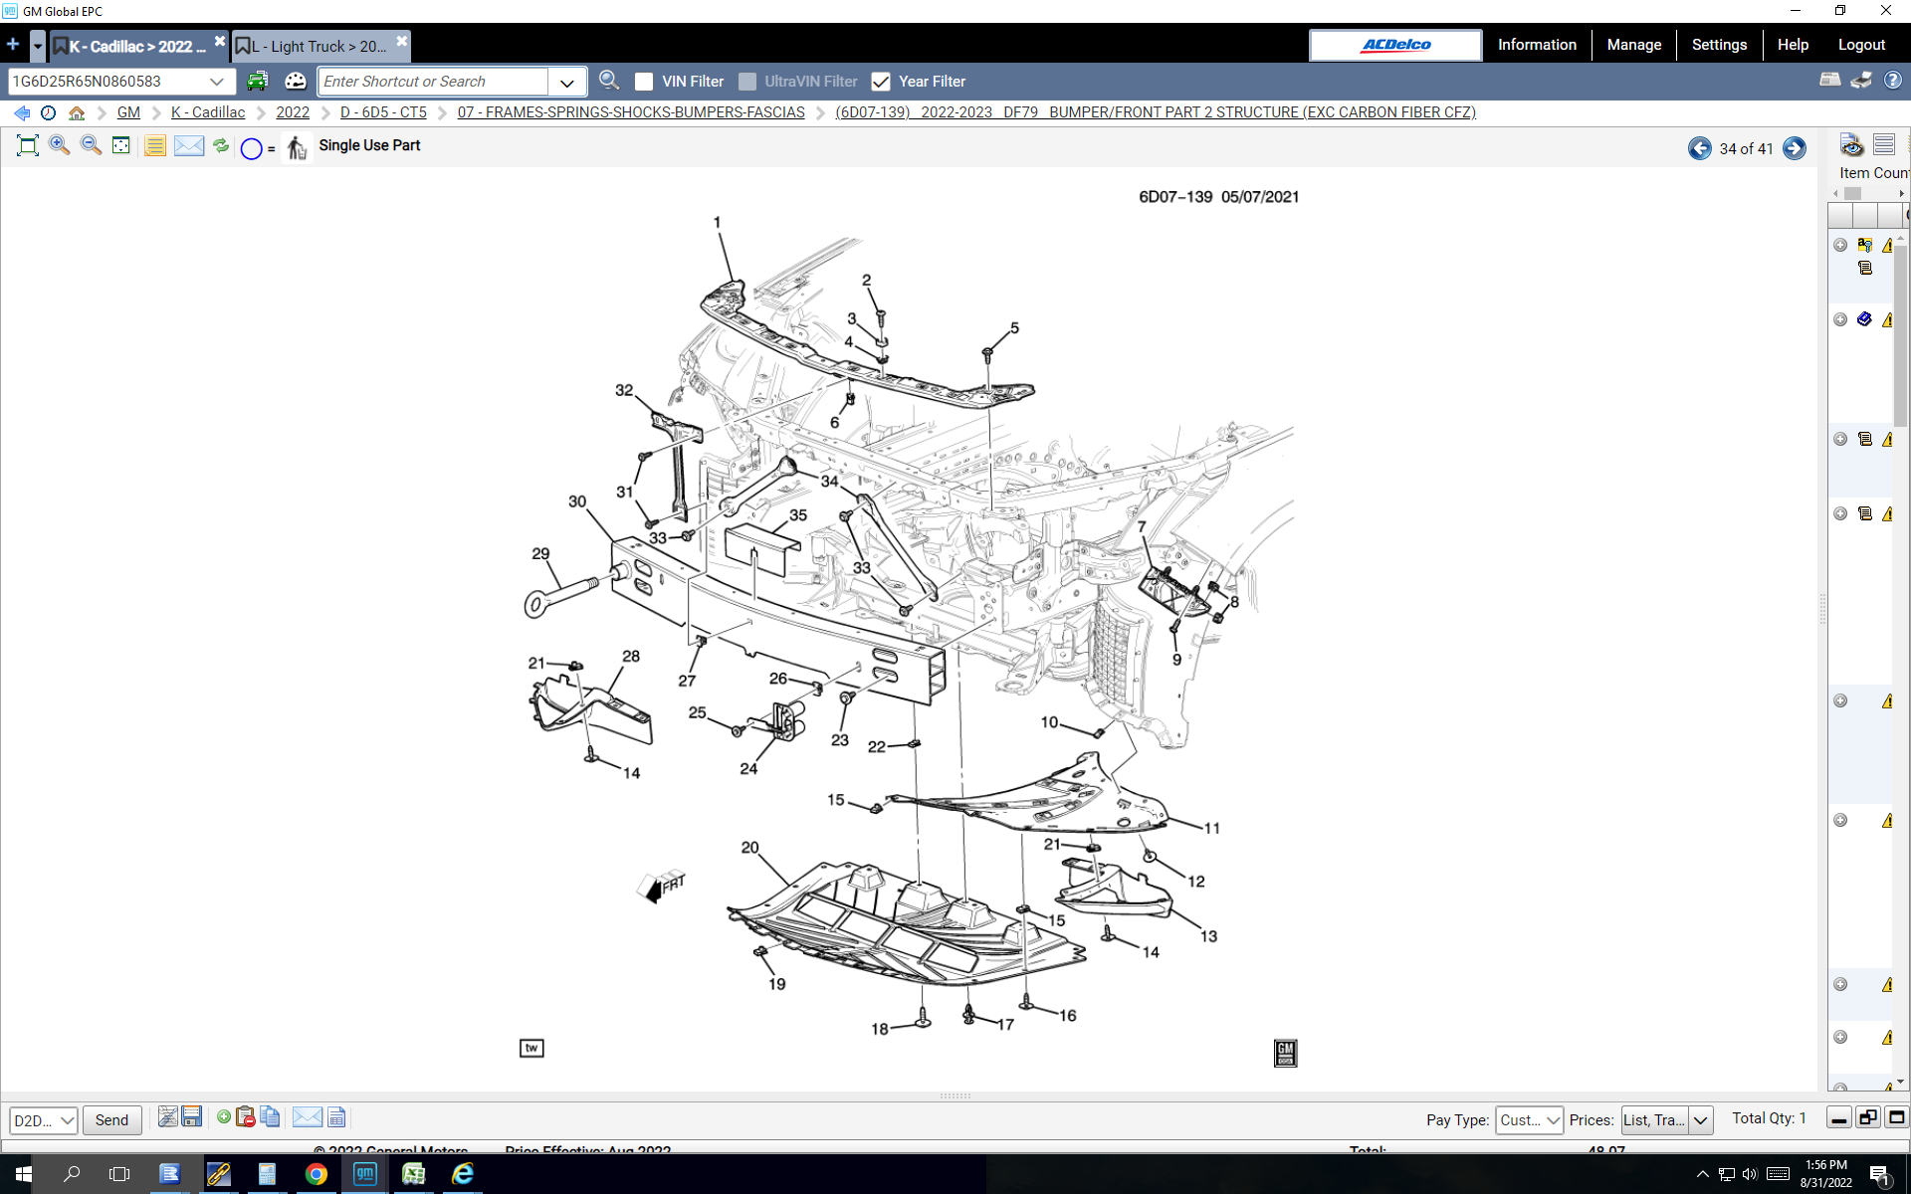Screen dimensions: 1911x1194
Task: Open the VIN number dropdown
Action: pos(216,82)
